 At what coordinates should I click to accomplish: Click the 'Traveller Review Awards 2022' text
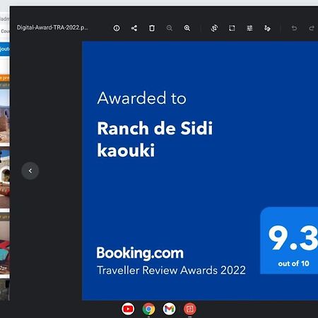click(171, 270)
